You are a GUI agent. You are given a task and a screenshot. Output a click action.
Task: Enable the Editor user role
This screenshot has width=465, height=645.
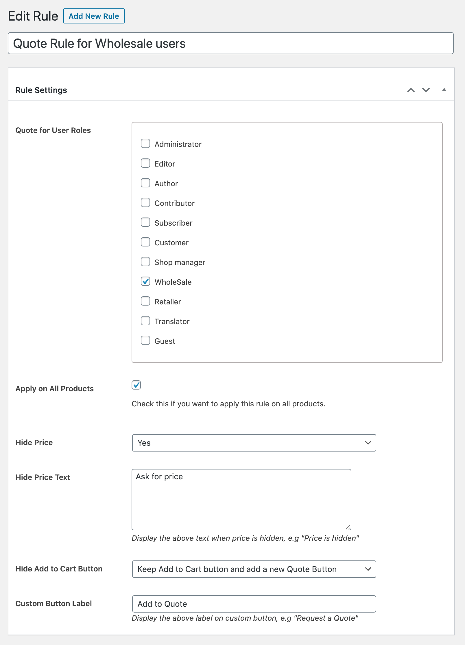(145, 163)
